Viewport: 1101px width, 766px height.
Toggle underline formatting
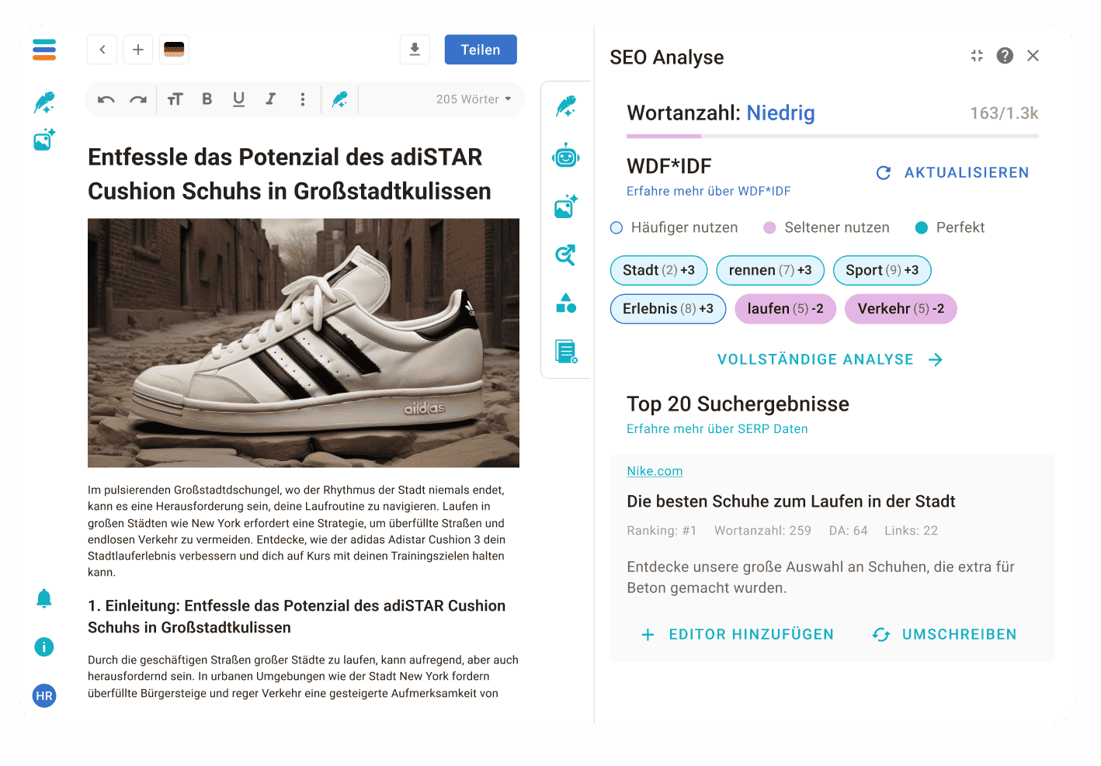(239, 99)
